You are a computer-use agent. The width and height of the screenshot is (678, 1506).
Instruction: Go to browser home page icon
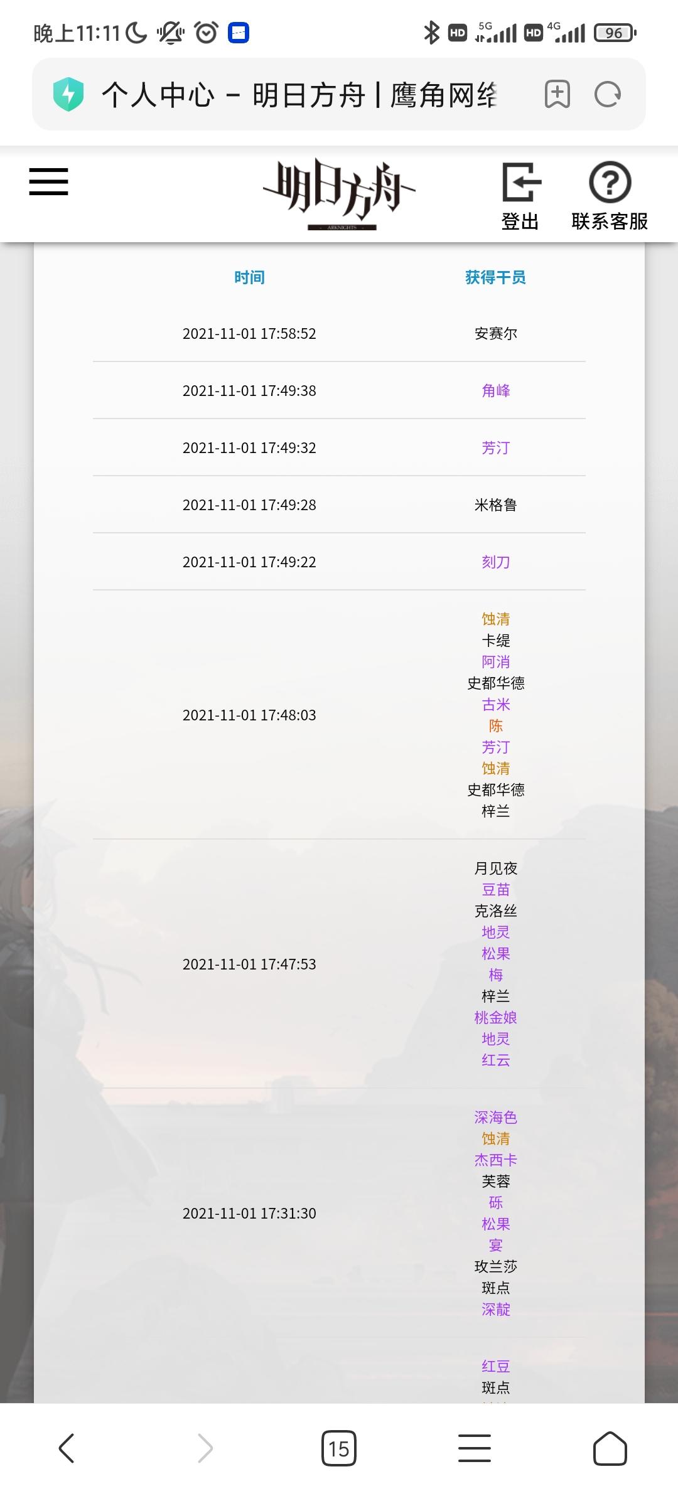[x=610, y=1448]
